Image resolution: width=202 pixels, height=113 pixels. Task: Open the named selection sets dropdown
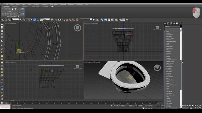click(x=86, y=19)
